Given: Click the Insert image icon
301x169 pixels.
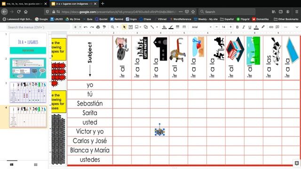Looking at the screenshot, I should (137, 27).
